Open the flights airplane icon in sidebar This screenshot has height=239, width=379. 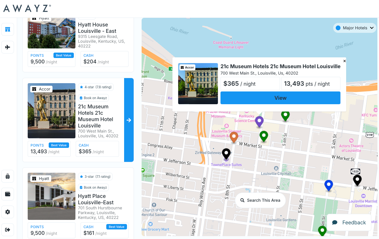click(8, 47)
